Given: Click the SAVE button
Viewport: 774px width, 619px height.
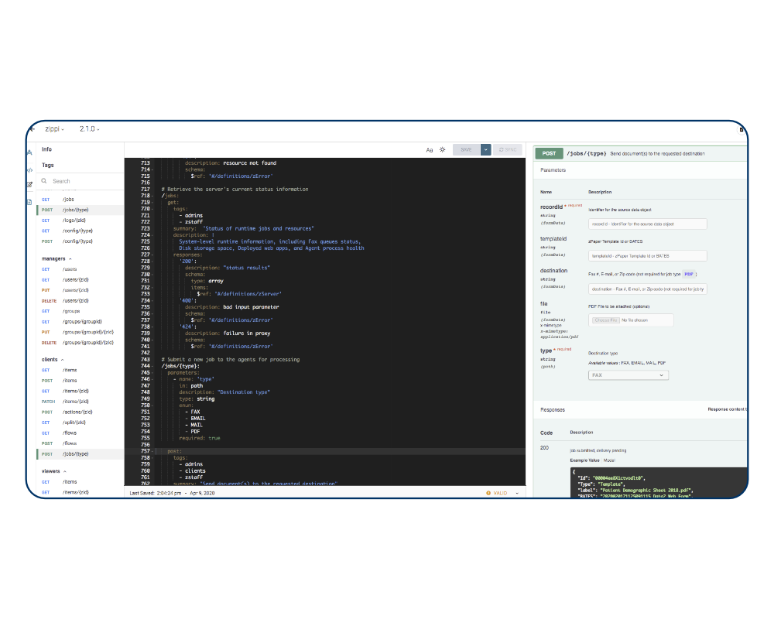Looking at the screenshot, I should (x=466, y=149).
